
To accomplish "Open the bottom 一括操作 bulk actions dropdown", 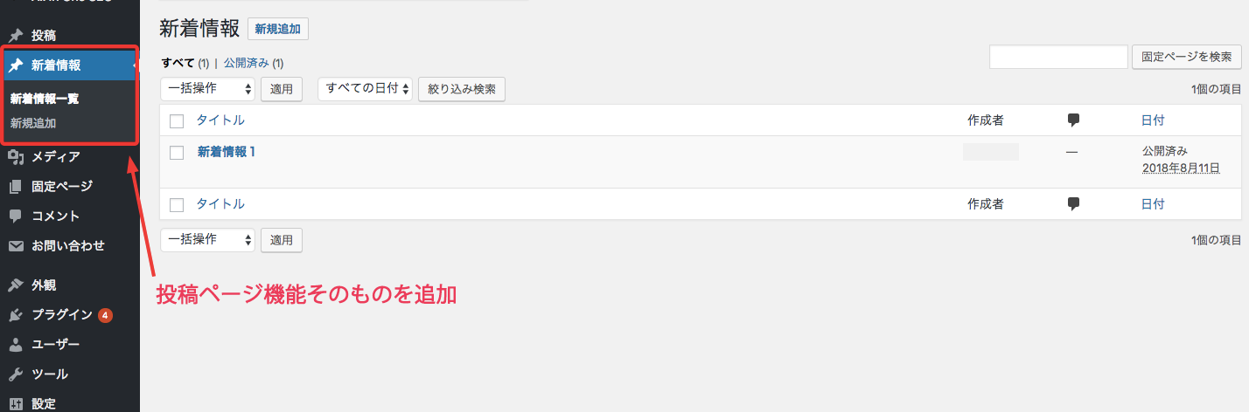I will coord(207,239).
